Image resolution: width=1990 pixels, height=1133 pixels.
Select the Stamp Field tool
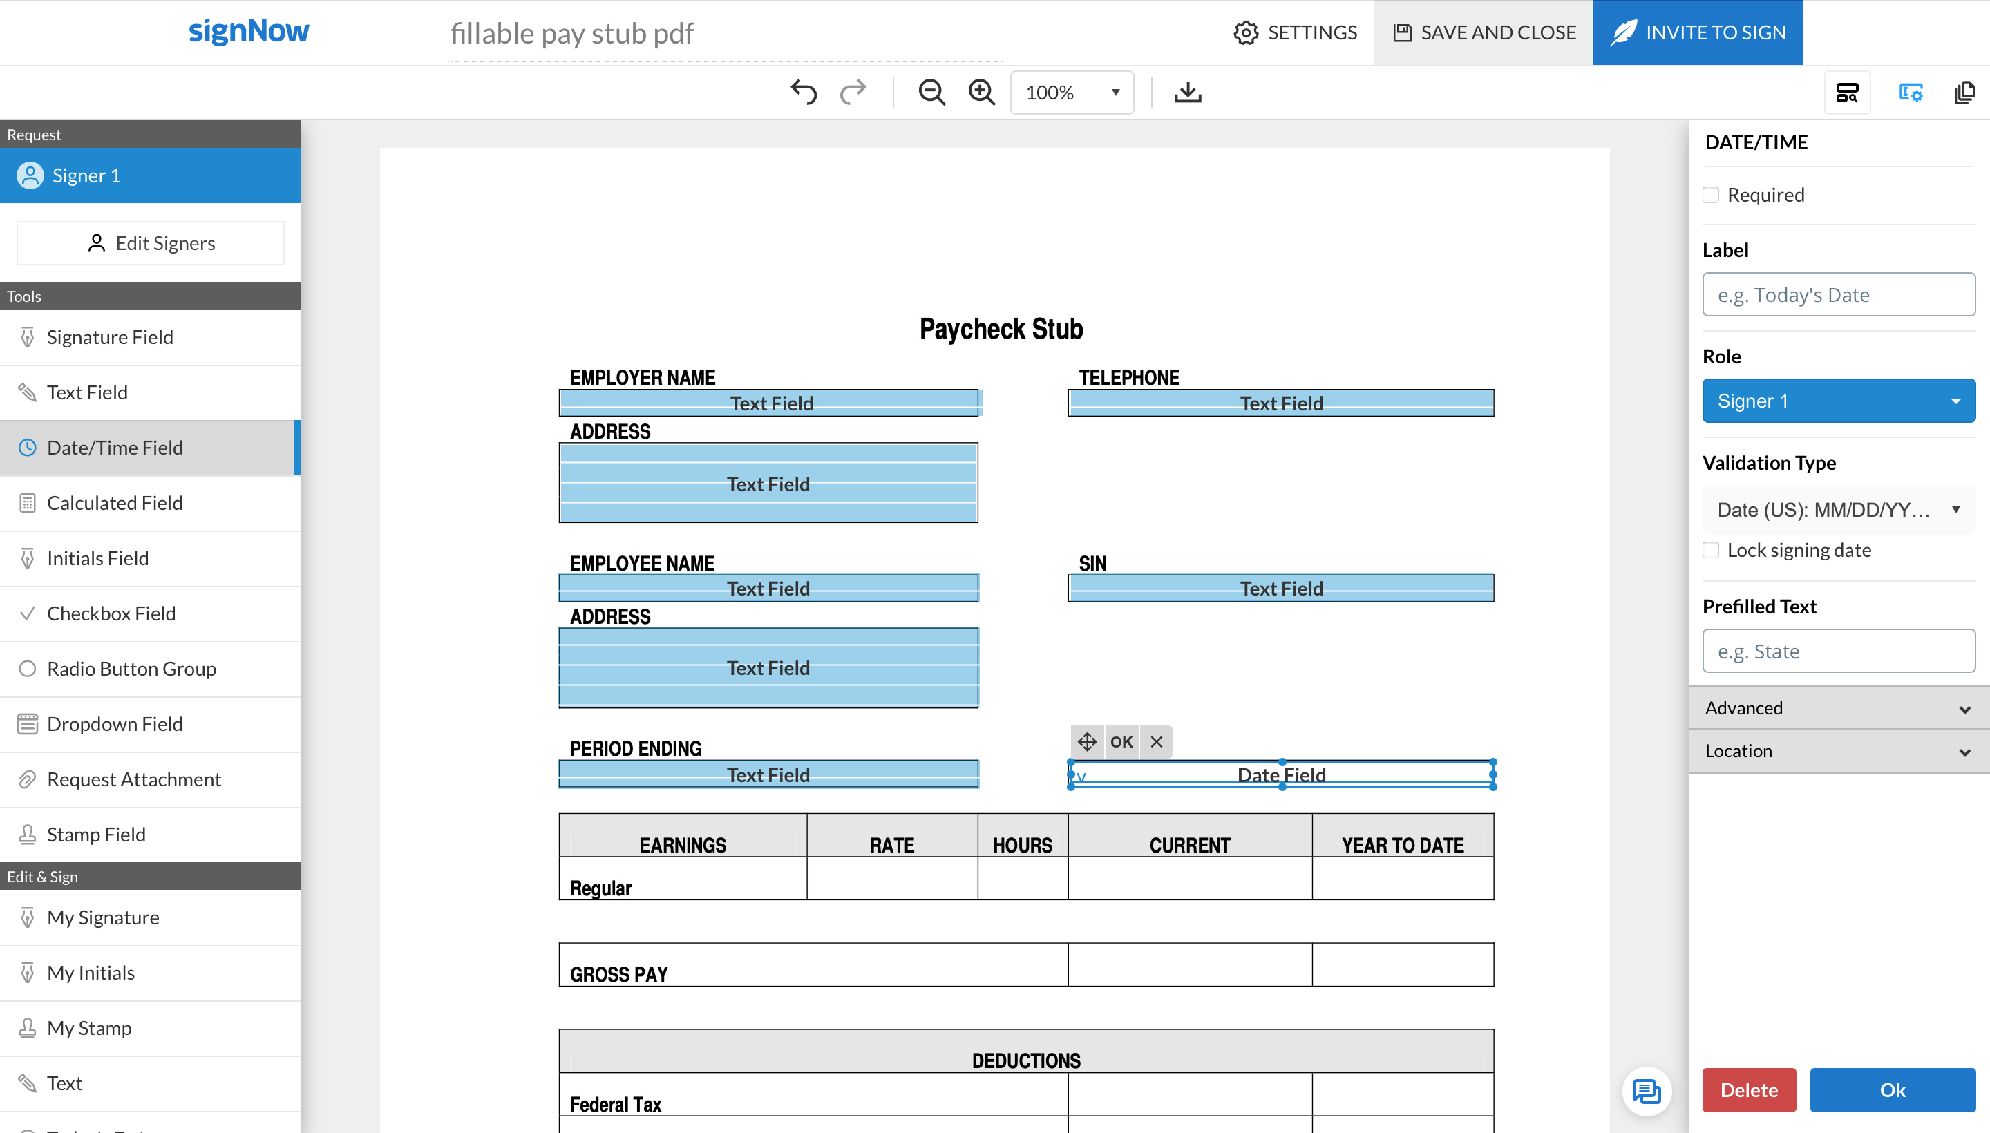coord(96,833)
